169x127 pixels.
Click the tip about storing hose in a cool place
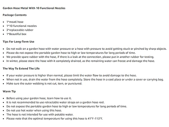pyautogui.click(x=85, y=80)
